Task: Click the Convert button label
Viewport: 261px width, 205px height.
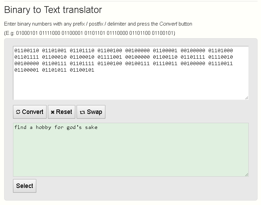Action: pyautogui.click(x=32, y=112)
